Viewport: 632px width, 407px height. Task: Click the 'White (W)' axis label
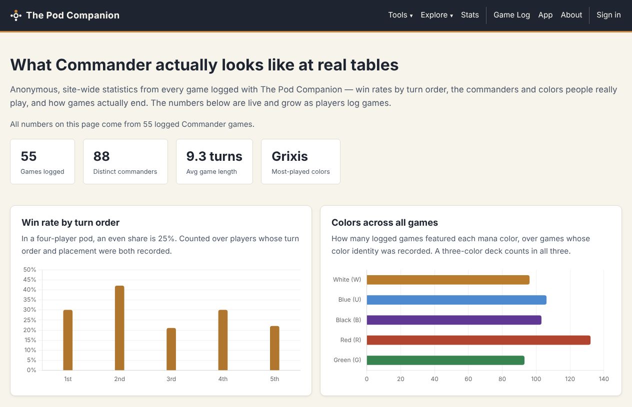pyautogui.click(x=347, y=280)
